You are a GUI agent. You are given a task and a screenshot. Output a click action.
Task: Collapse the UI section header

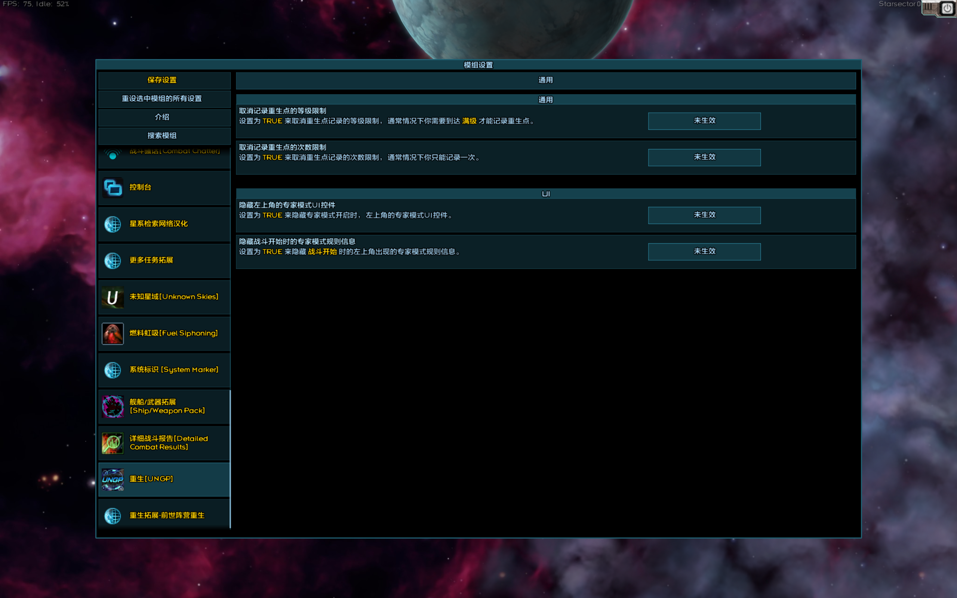(x=545, y=194)
